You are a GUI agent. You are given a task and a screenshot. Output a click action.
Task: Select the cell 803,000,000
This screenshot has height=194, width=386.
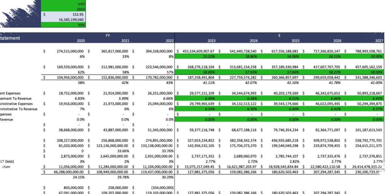[74, 188]
